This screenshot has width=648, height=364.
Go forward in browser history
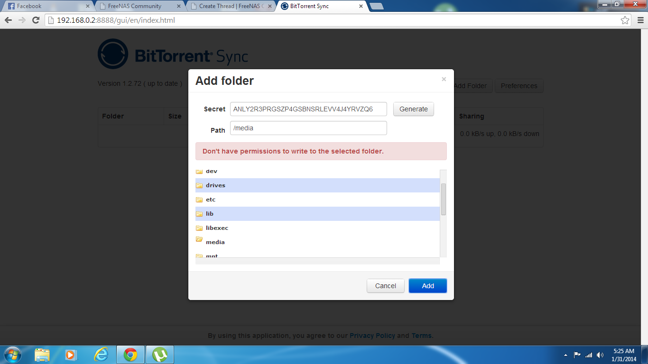click(x=22, y=20)
